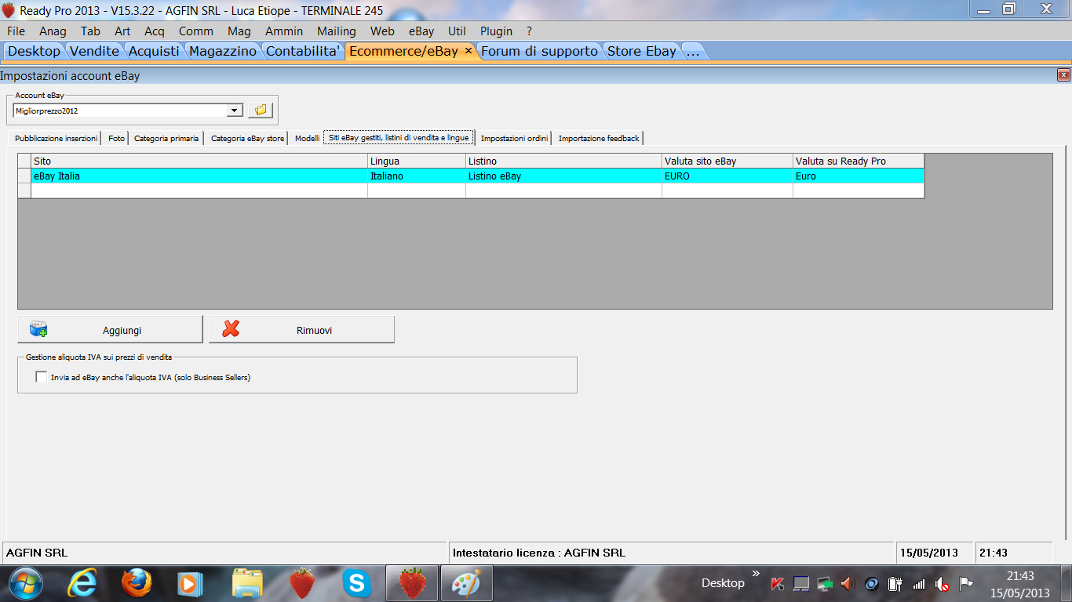
Task: Switch to the Desktop tab
Action: [34, 51]
